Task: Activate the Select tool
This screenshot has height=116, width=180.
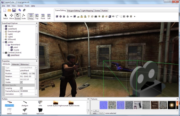Action: [x=5, y=17]
